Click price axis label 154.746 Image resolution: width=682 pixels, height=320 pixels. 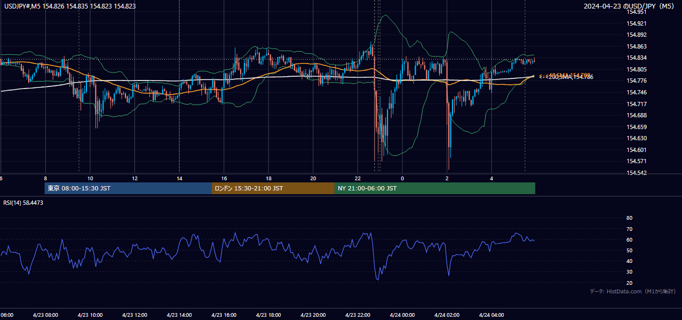(637, 92)
